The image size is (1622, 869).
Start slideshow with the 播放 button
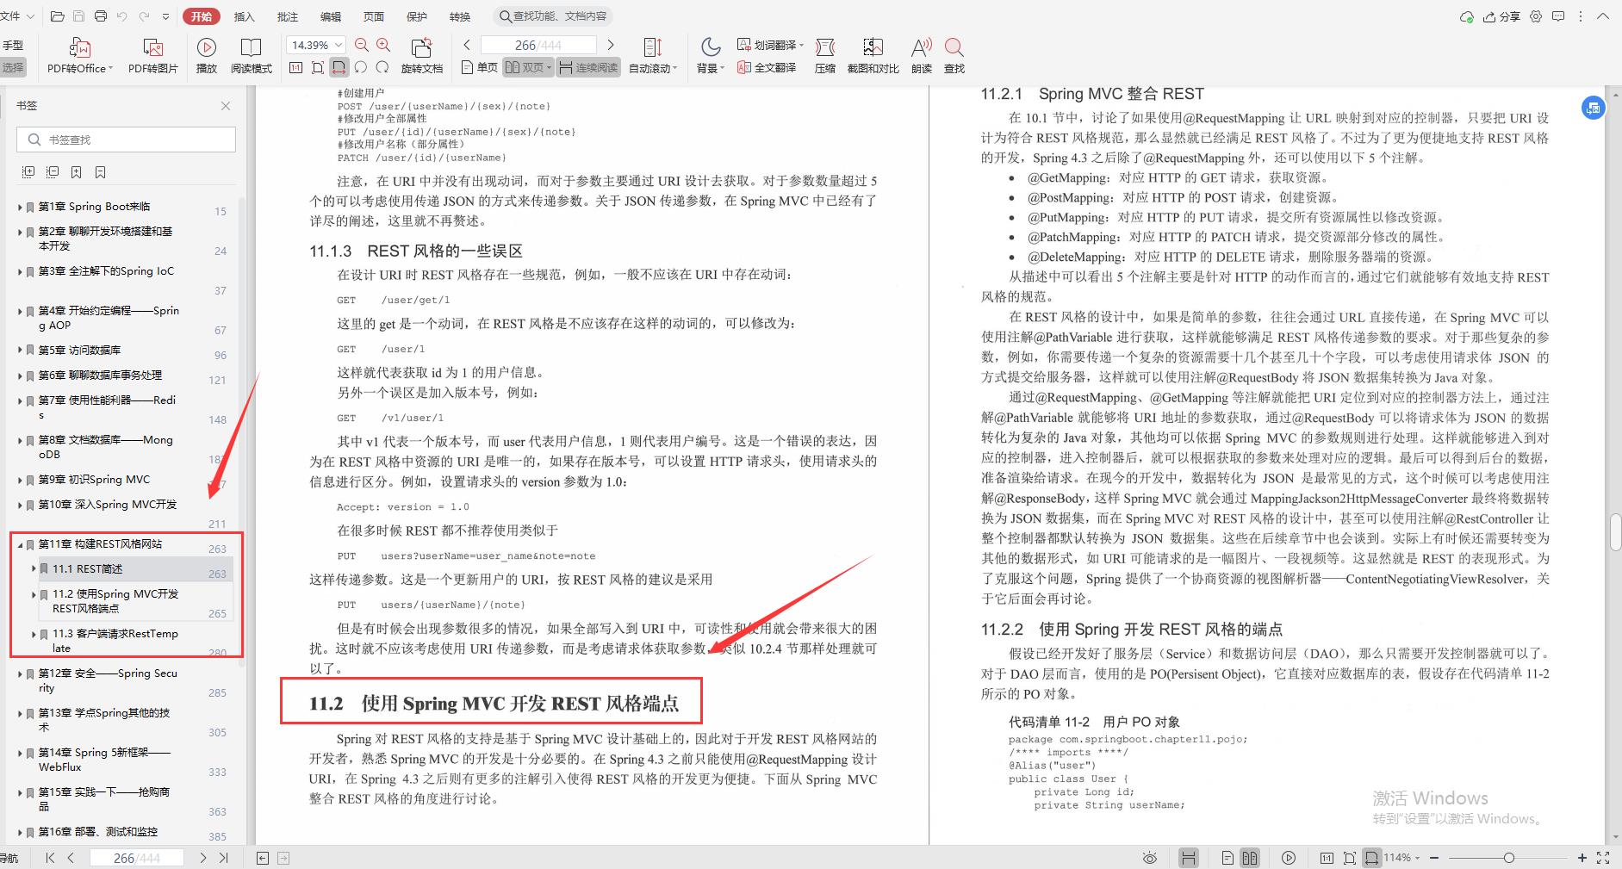click(207, 56)
